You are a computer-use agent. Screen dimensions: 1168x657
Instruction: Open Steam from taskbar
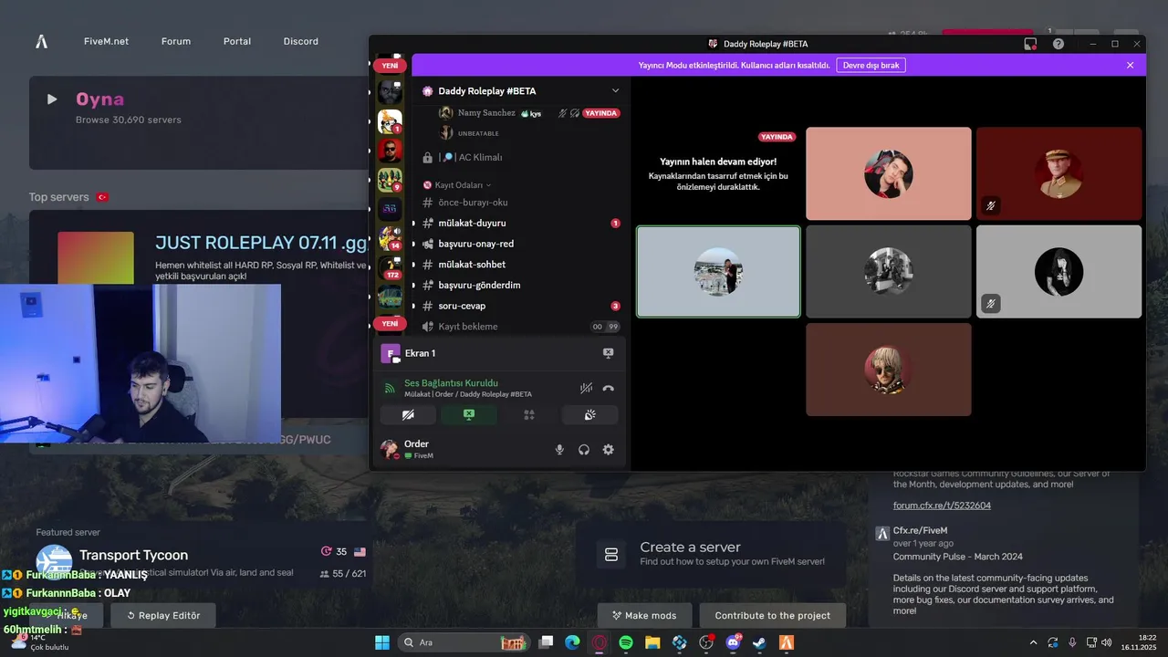(x=759, y=642)
